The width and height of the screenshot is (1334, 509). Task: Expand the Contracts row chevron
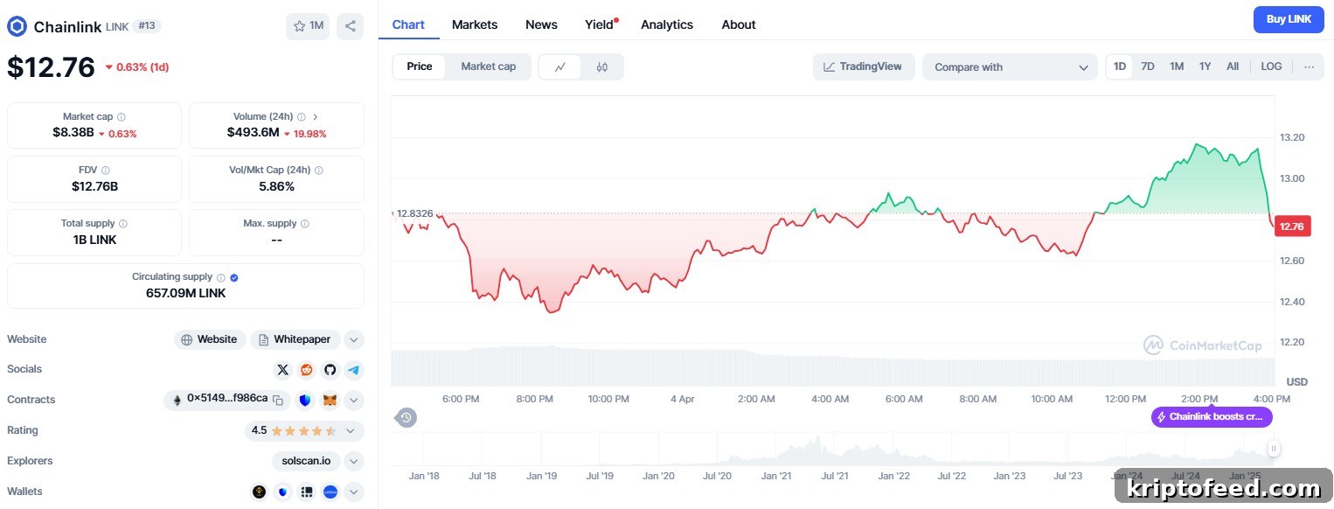tap(353, 401)
